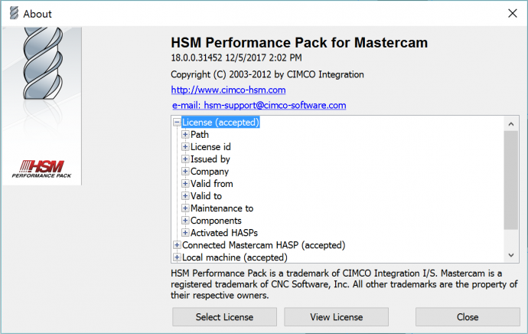
Task: Click the Close button
Action: tap(468, 317)
